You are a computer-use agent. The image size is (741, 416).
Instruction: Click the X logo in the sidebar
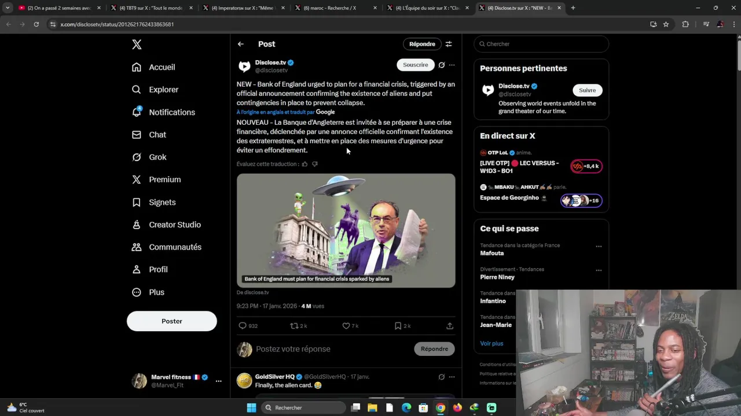click(x=137, y=44)
